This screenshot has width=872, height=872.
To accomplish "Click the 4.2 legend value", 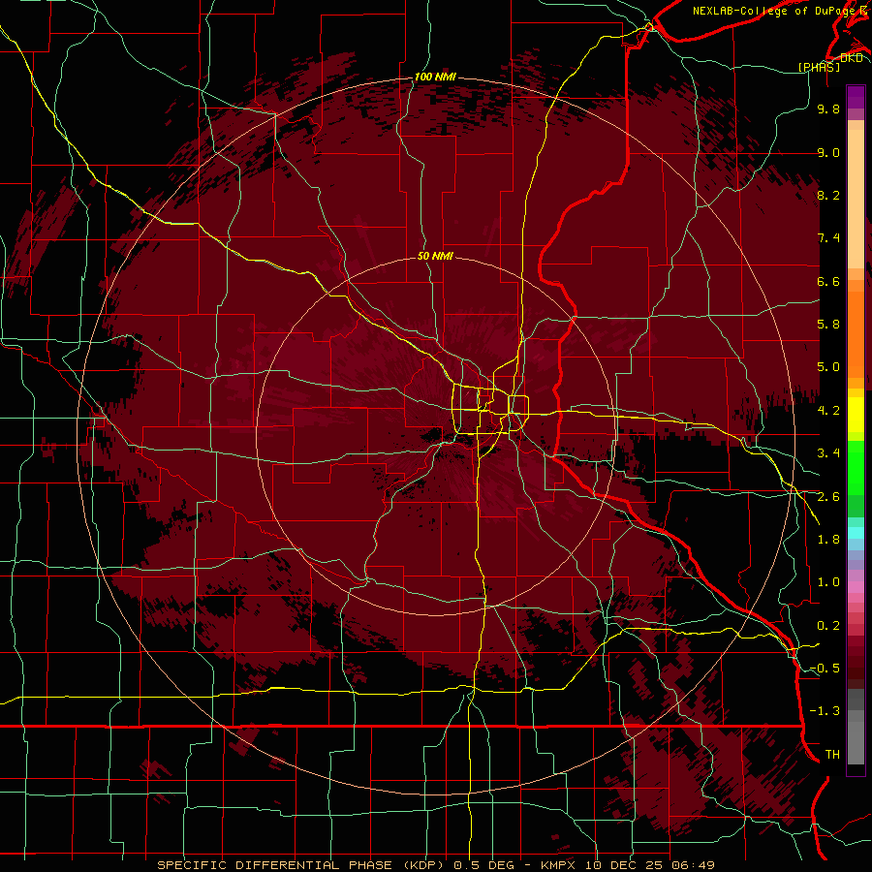I will (828, 411).
